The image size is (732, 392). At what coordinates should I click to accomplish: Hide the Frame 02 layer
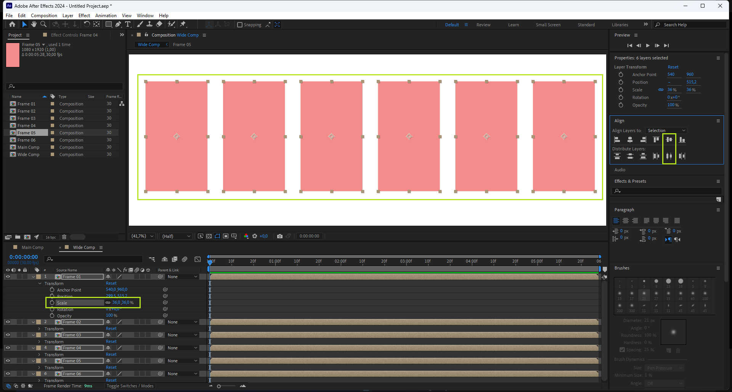pos(8,322)
